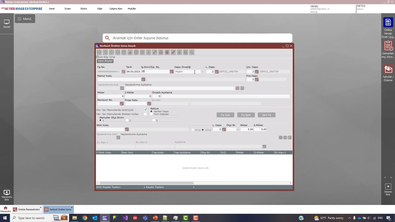Open lookup icon next to Mamul Kodu

coord(143,80)
